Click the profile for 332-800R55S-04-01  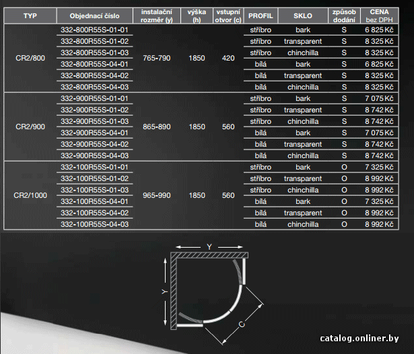click(x=261, y=64)
